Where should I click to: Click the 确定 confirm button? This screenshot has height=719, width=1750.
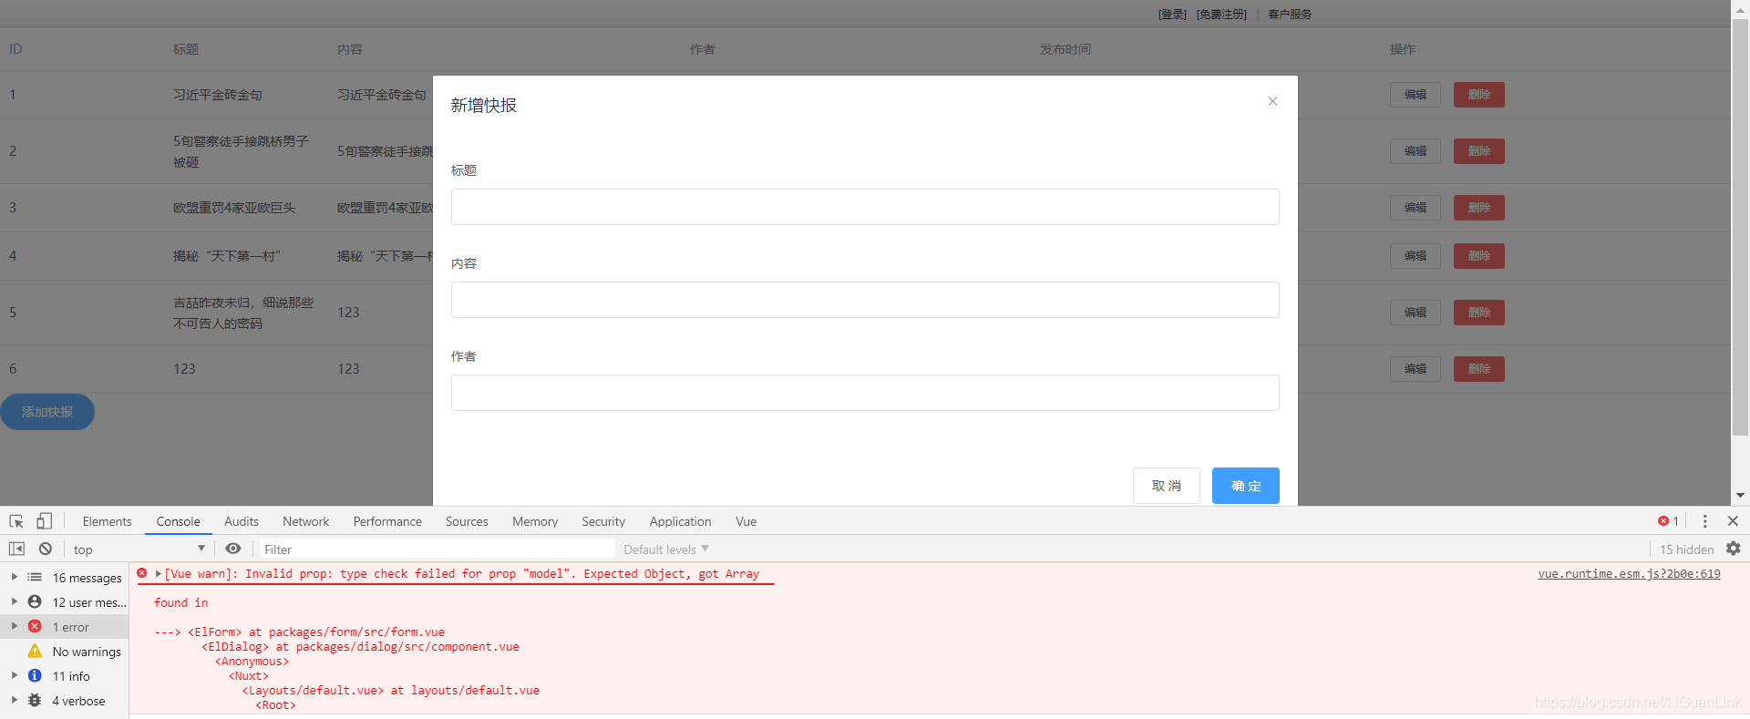1245,486
